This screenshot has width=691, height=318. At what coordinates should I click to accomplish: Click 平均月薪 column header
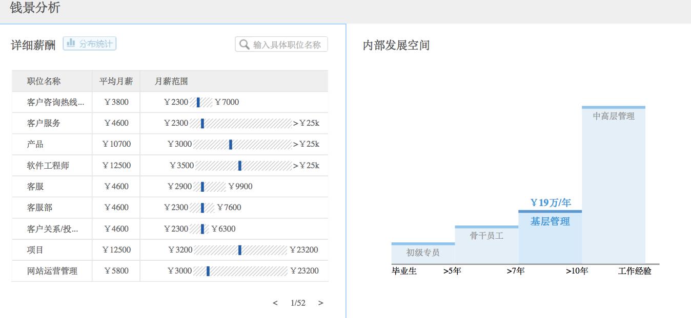[x=116, y=81]
